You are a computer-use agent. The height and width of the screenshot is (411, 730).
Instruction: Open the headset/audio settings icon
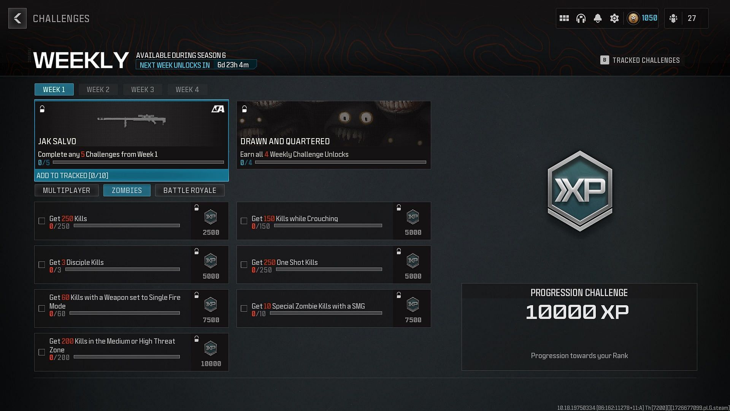click(x=581, y=18)
